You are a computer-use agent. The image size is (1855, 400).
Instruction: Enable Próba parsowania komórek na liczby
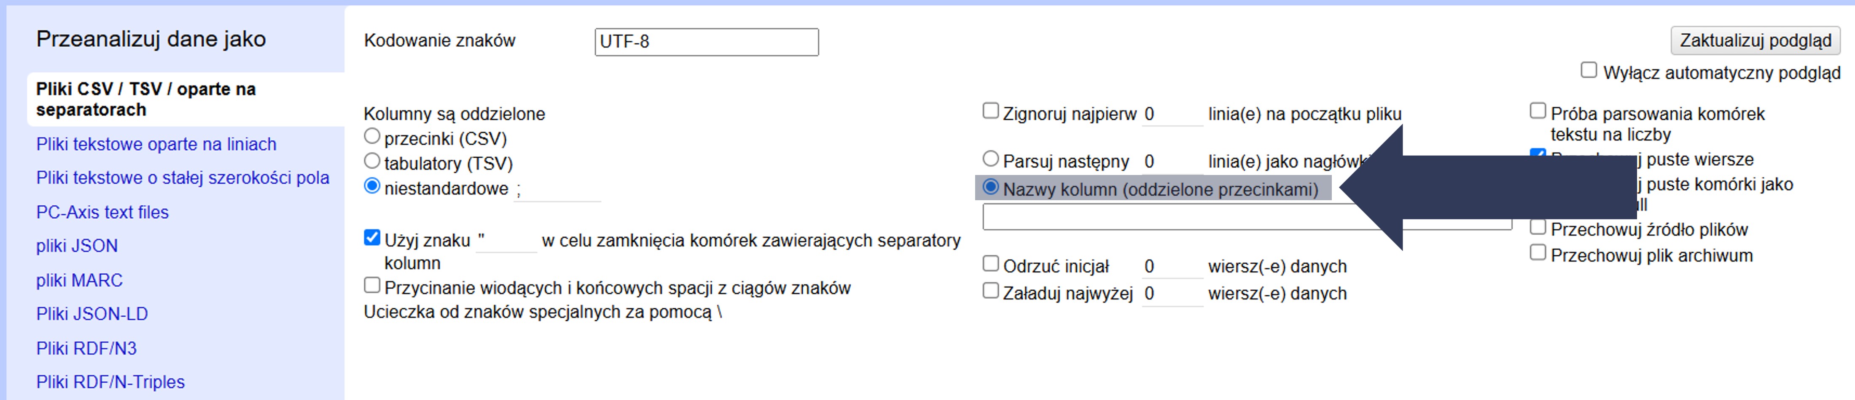coord(1538,111)
